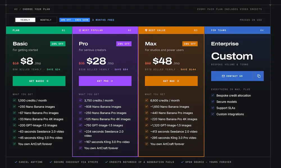Viewport: 281px width, 168px height.
Task: Click the '02 / CHOOSE YOUR PLAN' heading
Action: tap(32, 9)
